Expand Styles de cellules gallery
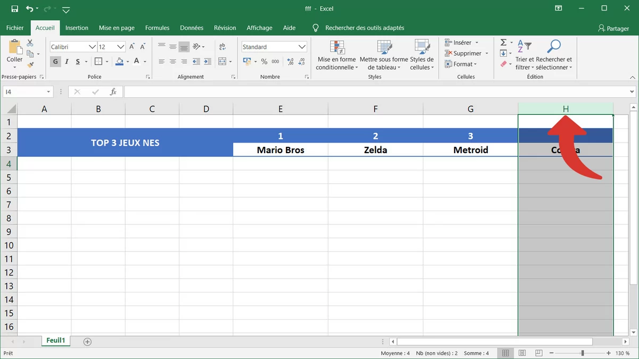The width and height of the screenshot is (639, 359). pos(422,55)
